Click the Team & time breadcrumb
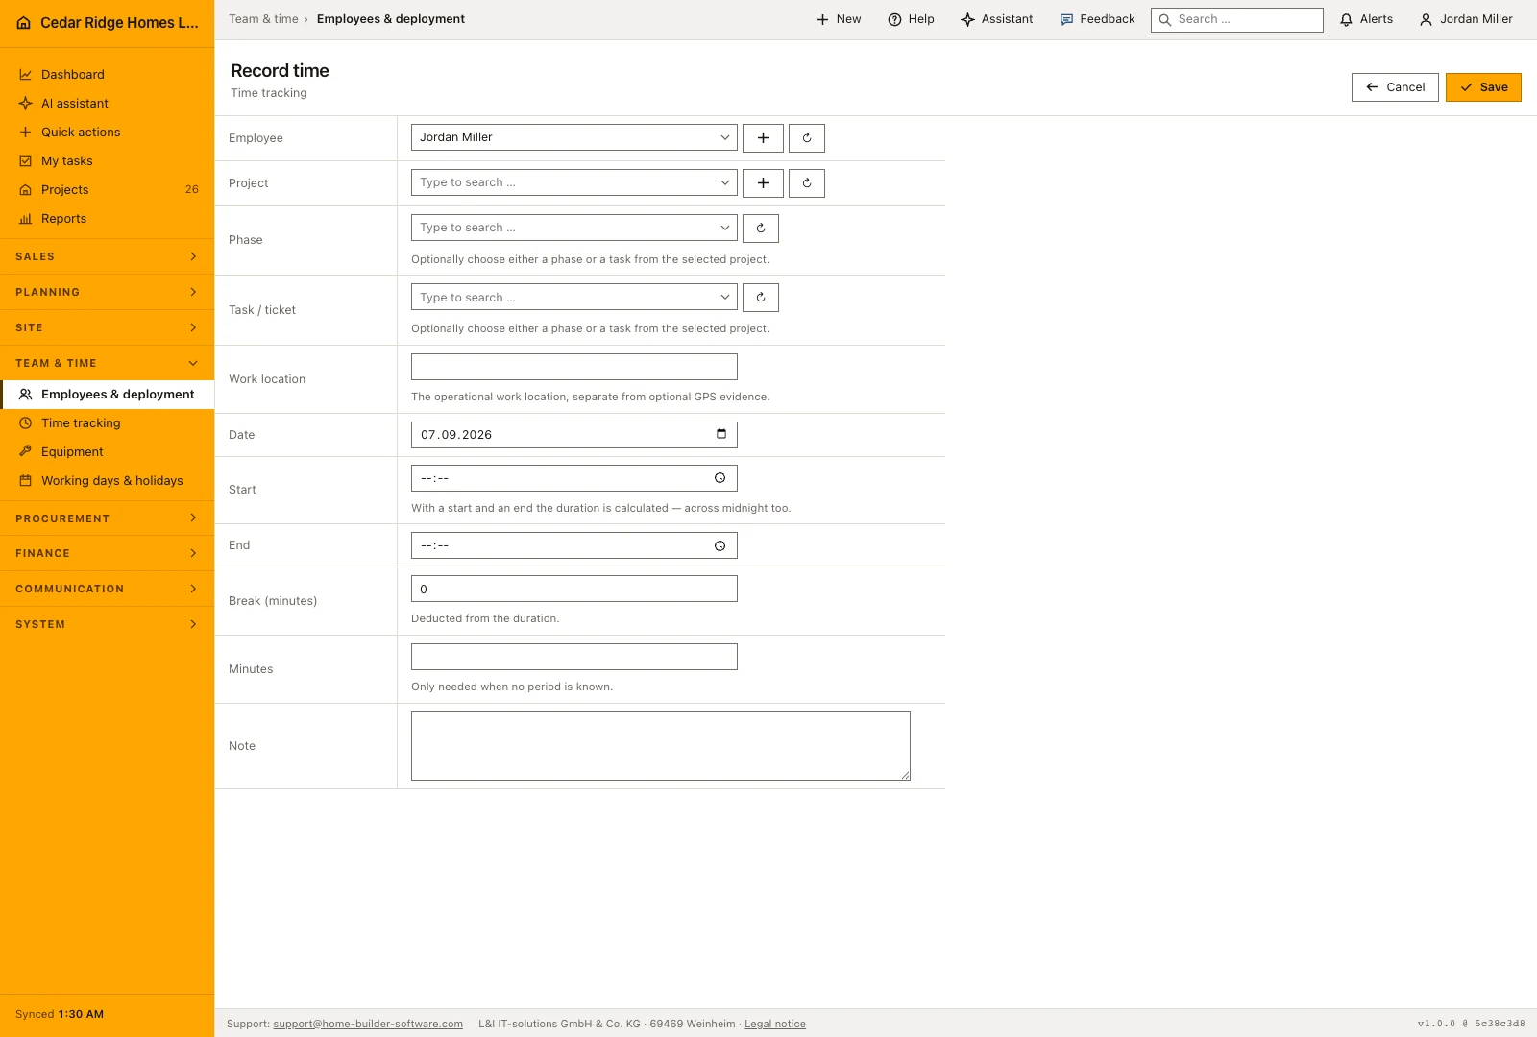Viewport: 1537px width, 1037px height. coord(263,19)
